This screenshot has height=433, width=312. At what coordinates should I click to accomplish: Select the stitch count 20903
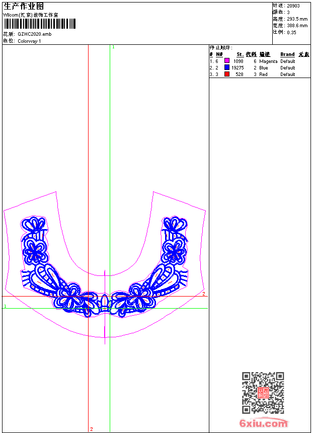tap(293, 6)
